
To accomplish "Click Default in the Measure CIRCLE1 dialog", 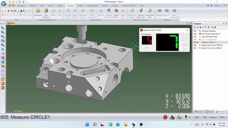I will [185, 45].
